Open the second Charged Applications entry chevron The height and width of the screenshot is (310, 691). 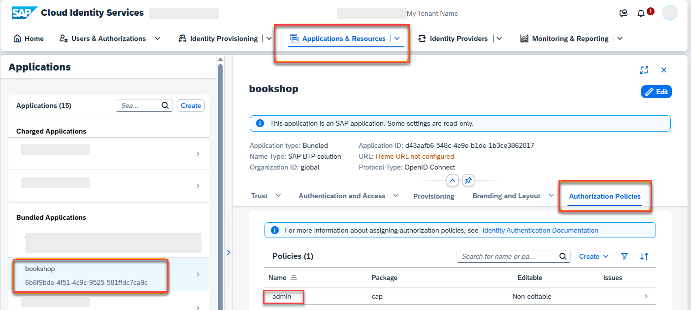(198, 186)
